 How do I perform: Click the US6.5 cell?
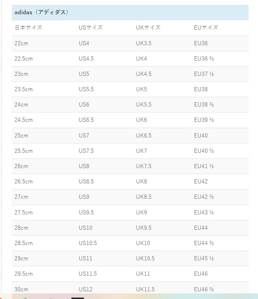click(86, 120)
